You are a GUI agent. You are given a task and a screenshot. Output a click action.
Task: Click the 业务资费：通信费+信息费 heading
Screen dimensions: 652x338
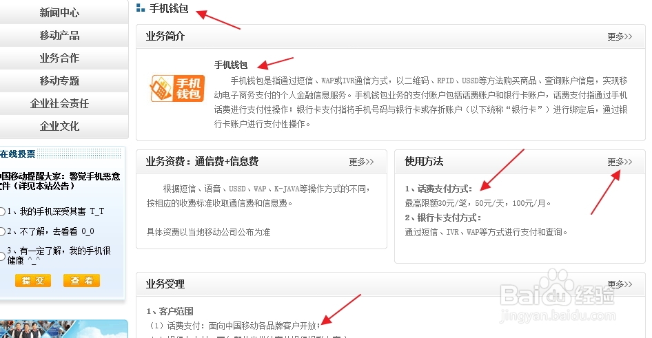click(202, 161)
